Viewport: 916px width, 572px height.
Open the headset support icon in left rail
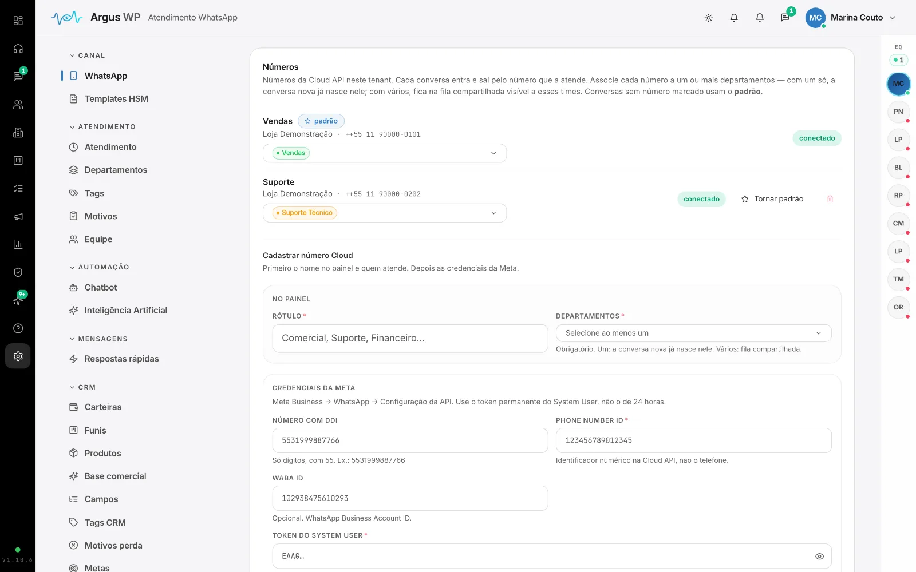[x=18, y=49]
